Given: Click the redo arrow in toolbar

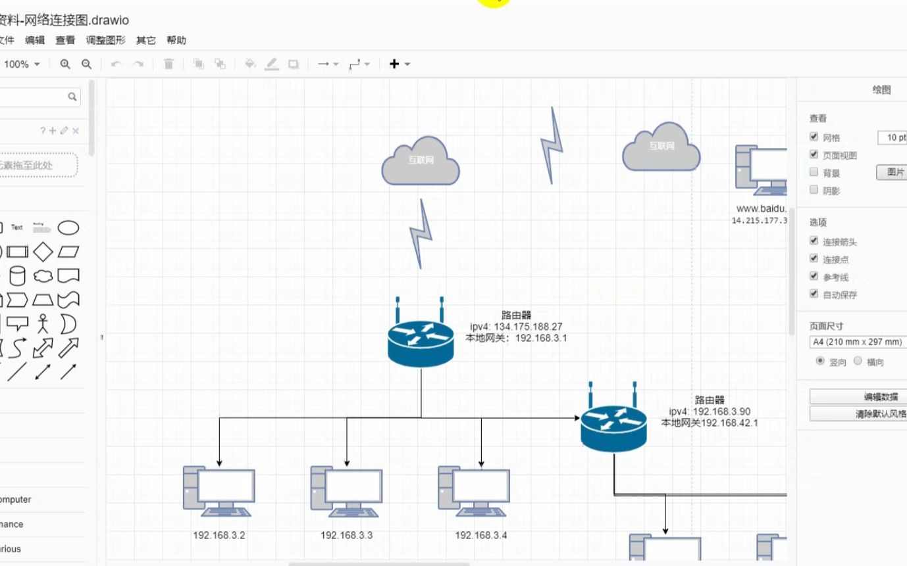Looking at the screenshot, I should (138, 64).
